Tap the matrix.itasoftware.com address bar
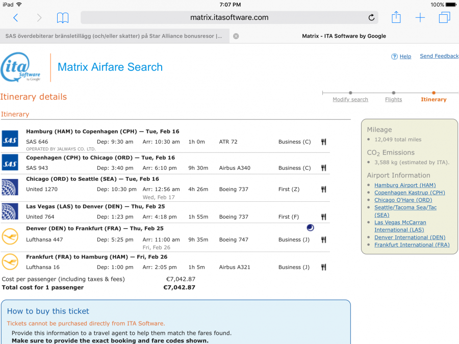The height and width of the screenshot is (344, 459). coord(229,18)
